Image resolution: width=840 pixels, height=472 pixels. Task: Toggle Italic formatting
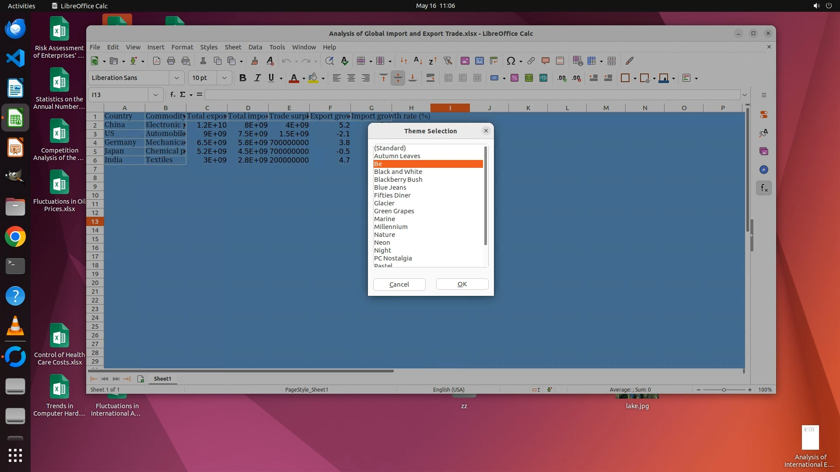click(x=257, y=78)
